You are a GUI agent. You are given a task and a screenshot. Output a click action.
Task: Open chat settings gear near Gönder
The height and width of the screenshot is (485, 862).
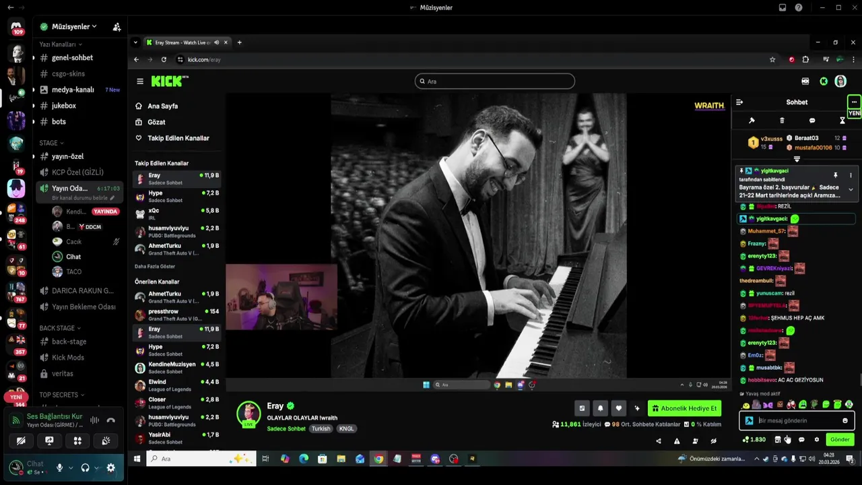point(816,440)
